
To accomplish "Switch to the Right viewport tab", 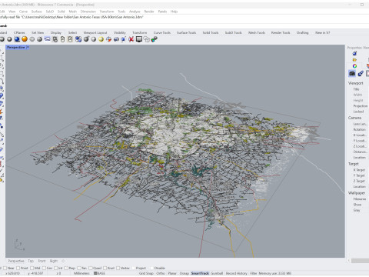I will 54,261.
